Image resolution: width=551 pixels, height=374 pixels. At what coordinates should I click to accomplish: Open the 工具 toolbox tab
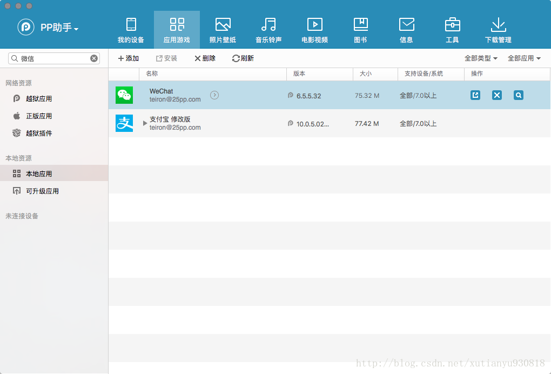point(452,30)
